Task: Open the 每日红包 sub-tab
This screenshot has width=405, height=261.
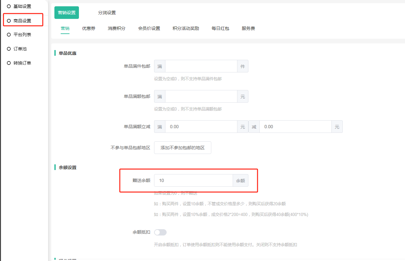Action: [220, 28]
